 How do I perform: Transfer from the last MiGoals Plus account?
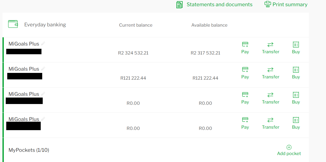tap(271, 123)
